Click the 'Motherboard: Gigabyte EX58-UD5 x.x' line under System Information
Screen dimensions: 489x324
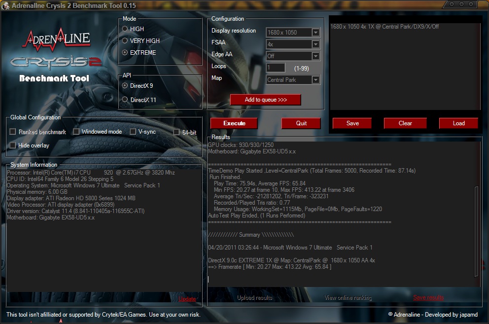(x=50, y=217)
